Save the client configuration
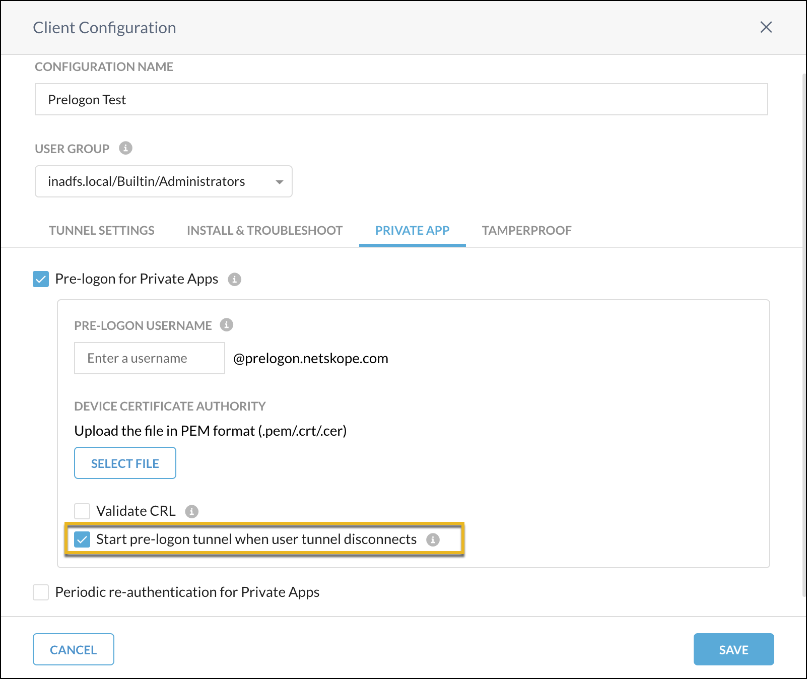The image size is (807, 679). click(733, 649)
